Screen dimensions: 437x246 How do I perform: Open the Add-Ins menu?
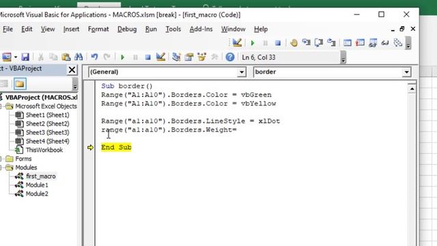[201, 29]
